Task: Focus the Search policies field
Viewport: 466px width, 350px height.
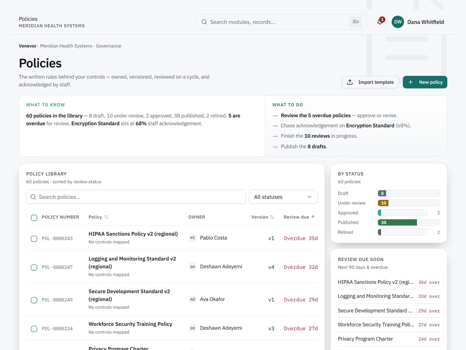Action: 136,197
